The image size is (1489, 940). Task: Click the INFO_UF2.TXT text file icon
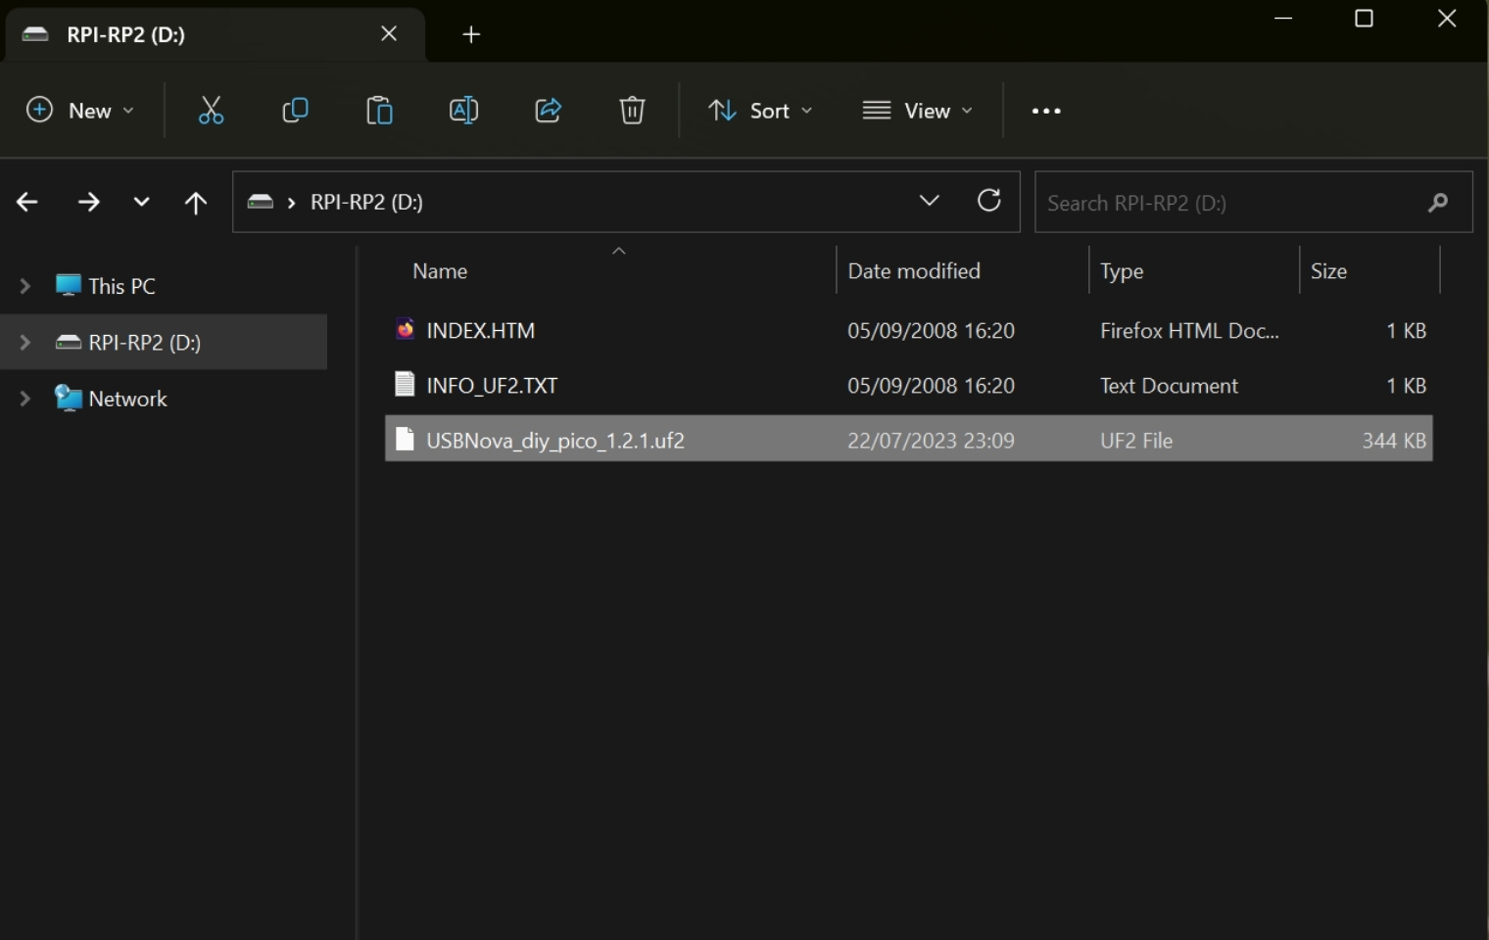405,384
